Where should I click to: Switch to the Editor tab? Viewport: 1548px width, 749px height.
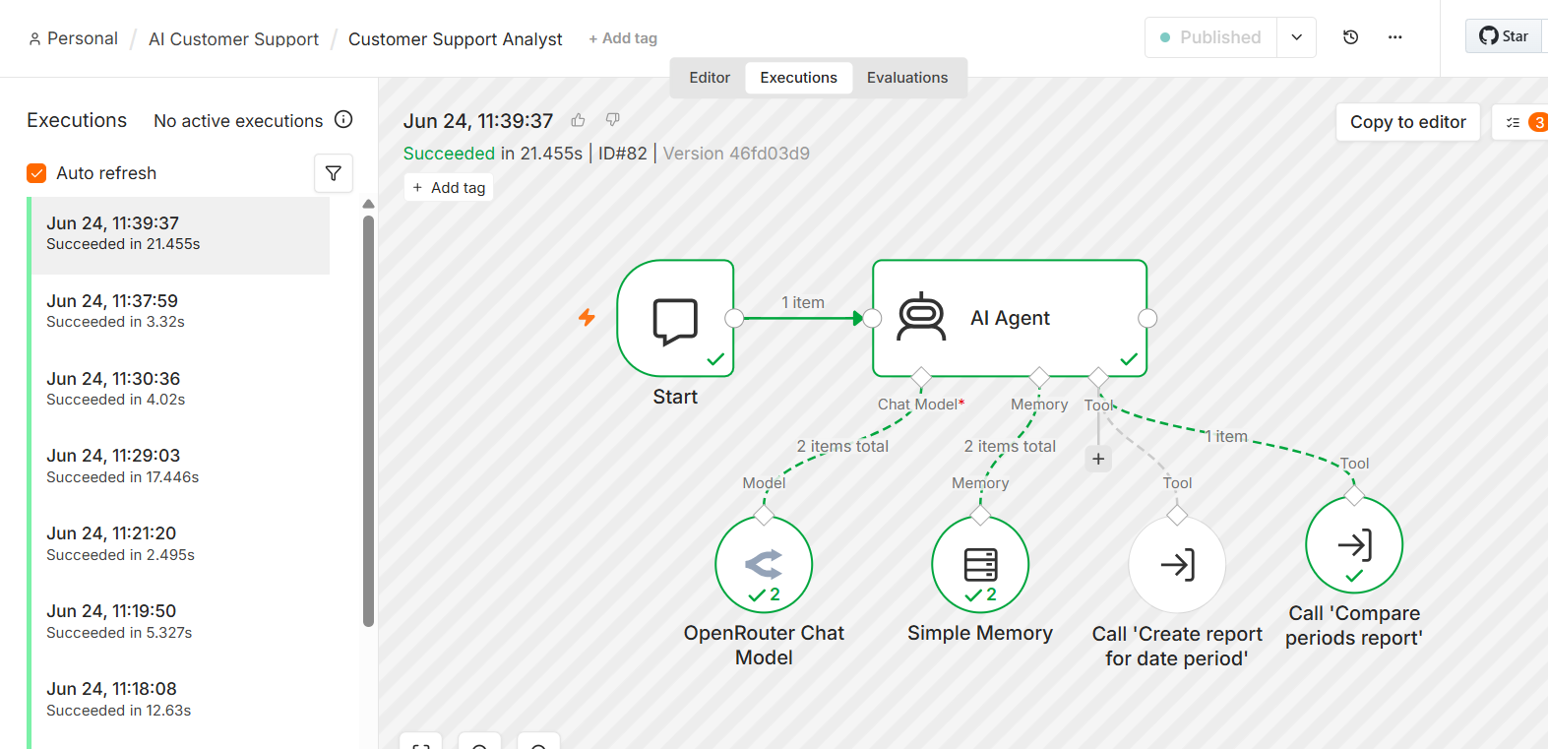pyautogui.click(x=710, y=78)
